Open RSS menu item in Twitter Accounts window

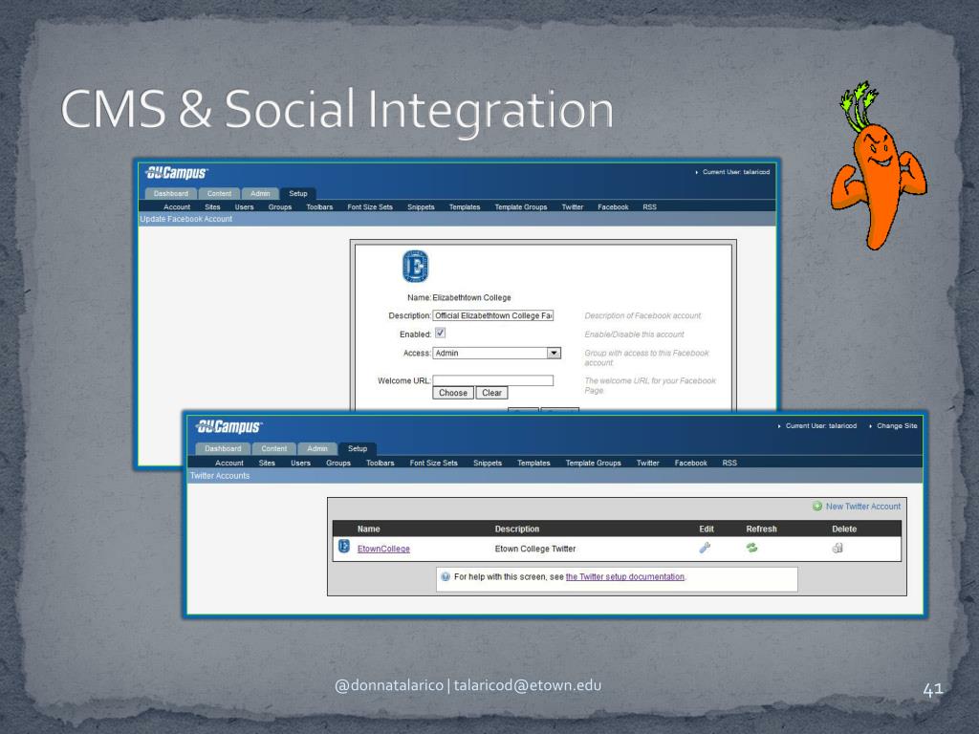click(x=729, y=464)
